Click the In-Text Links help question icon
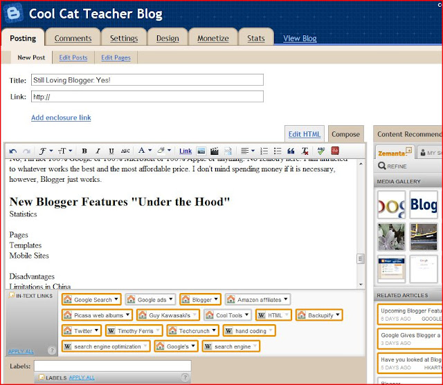The image size is (443, 385). (52, 350)
